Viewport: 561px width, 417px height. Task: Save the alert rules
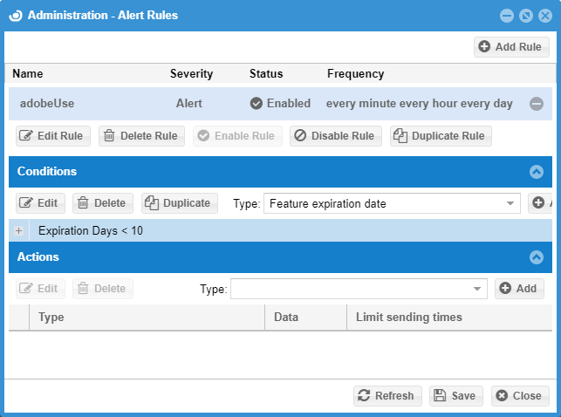pyautogui.click(x=455, y=396)
